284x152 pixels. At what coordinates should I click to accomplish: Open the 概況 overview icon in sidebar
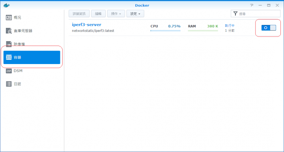(x=9, y=18)
